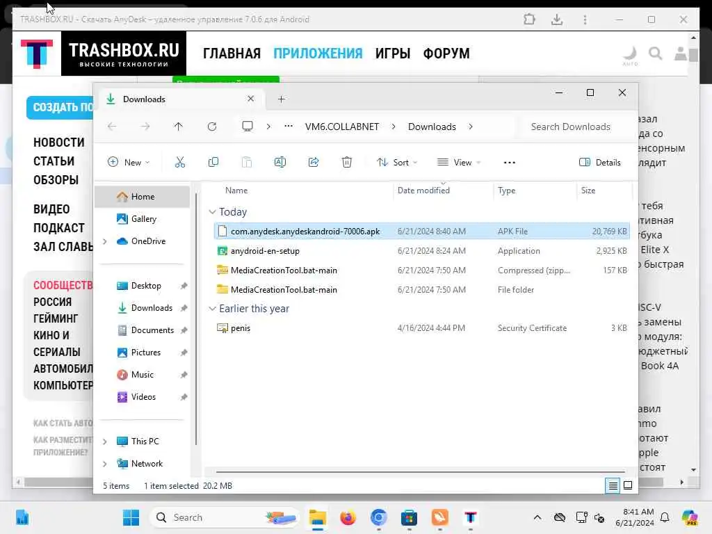The image size is (712, 534).
Task: Open the View dropdown menu
Action: click(459, 162)
